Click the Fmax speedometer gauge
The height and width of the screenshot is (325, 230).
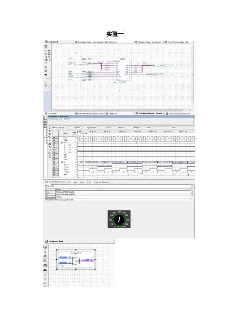point(119,219)
